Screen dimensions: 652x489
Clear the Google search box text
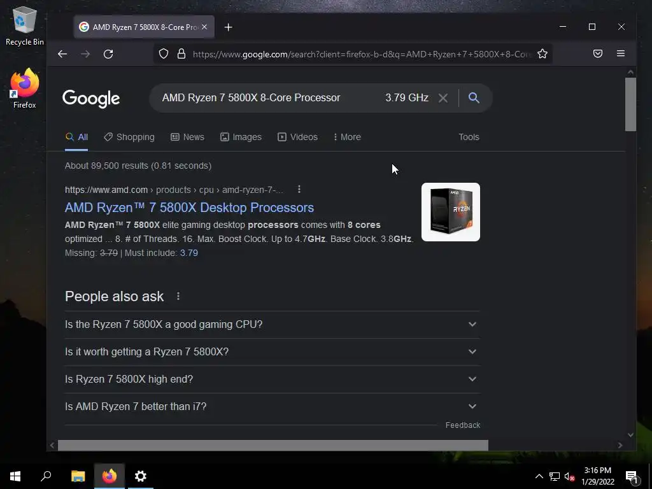pyautogui.click(x=443, y=98)
